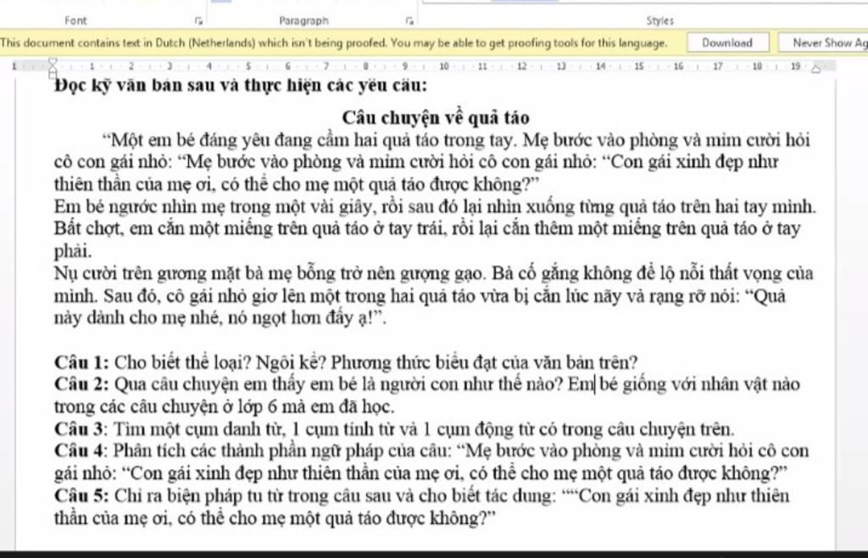The width and height of the screenshot is (868, 558).
Task: Click the Never Show Again button
Action: click(x=823, y=42)
